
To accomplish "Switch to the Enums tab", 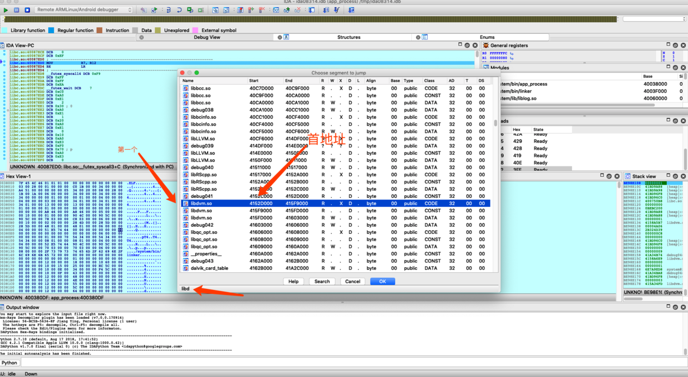I will (x=487, y=37).
